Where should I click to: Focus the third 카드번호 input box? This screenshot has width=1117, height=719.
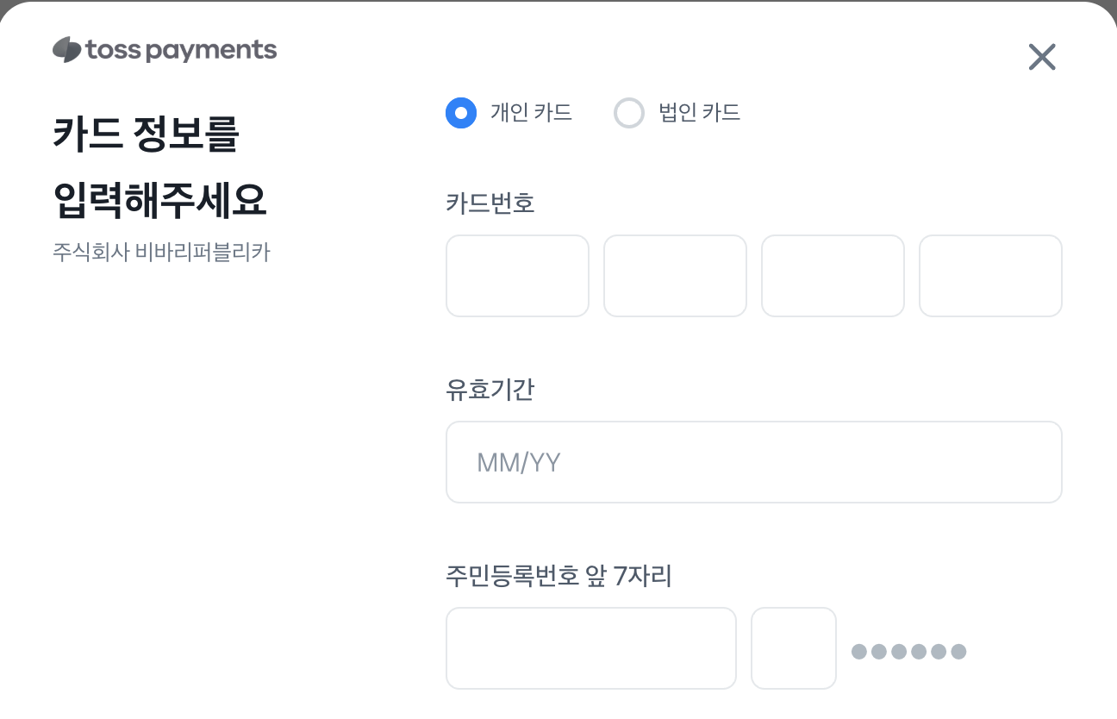[x=833, y=276]
